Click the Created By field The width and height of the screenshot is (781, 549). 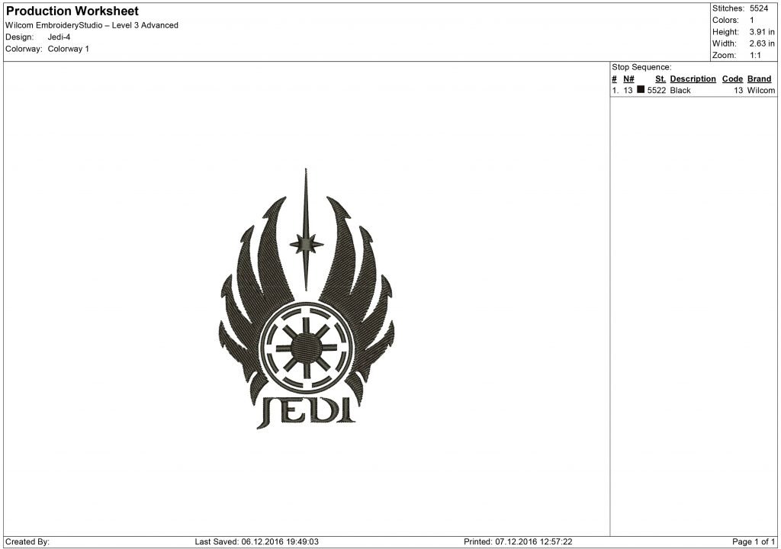point(27,541)
